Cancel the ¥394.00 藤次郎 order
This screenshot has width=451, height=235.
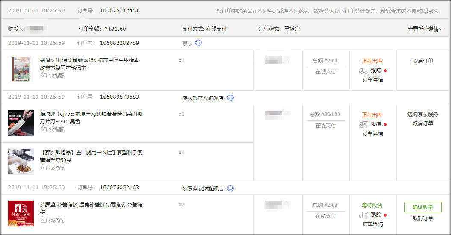point(422,123)
